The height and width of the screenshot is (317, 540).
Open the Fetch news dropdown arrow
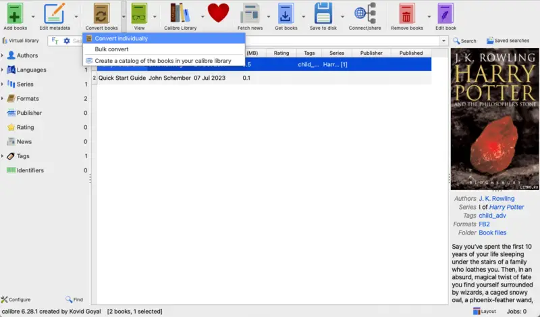[269, 16]
